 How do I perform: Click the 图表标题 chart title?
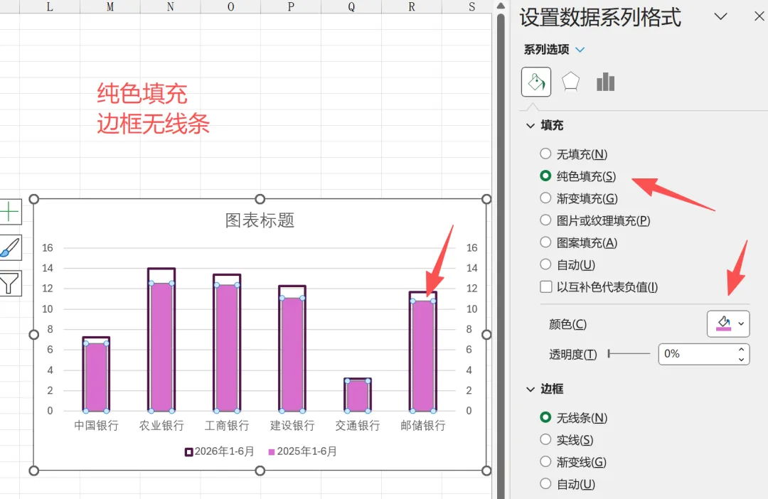260,220
